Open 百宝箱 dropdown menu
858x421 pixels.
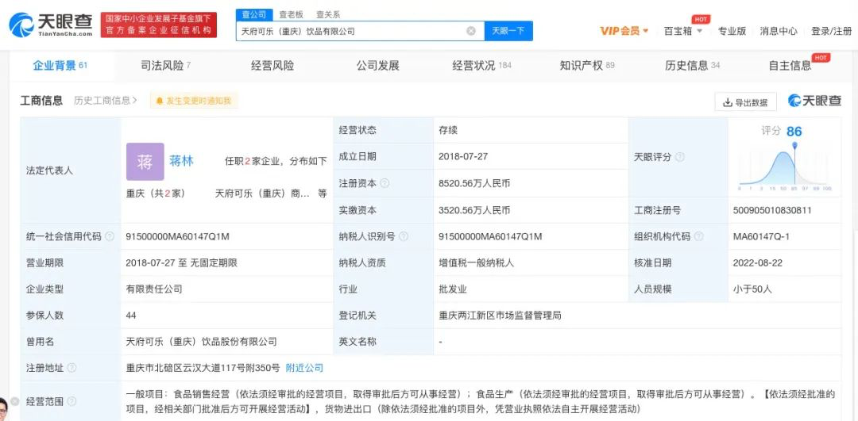683,31
